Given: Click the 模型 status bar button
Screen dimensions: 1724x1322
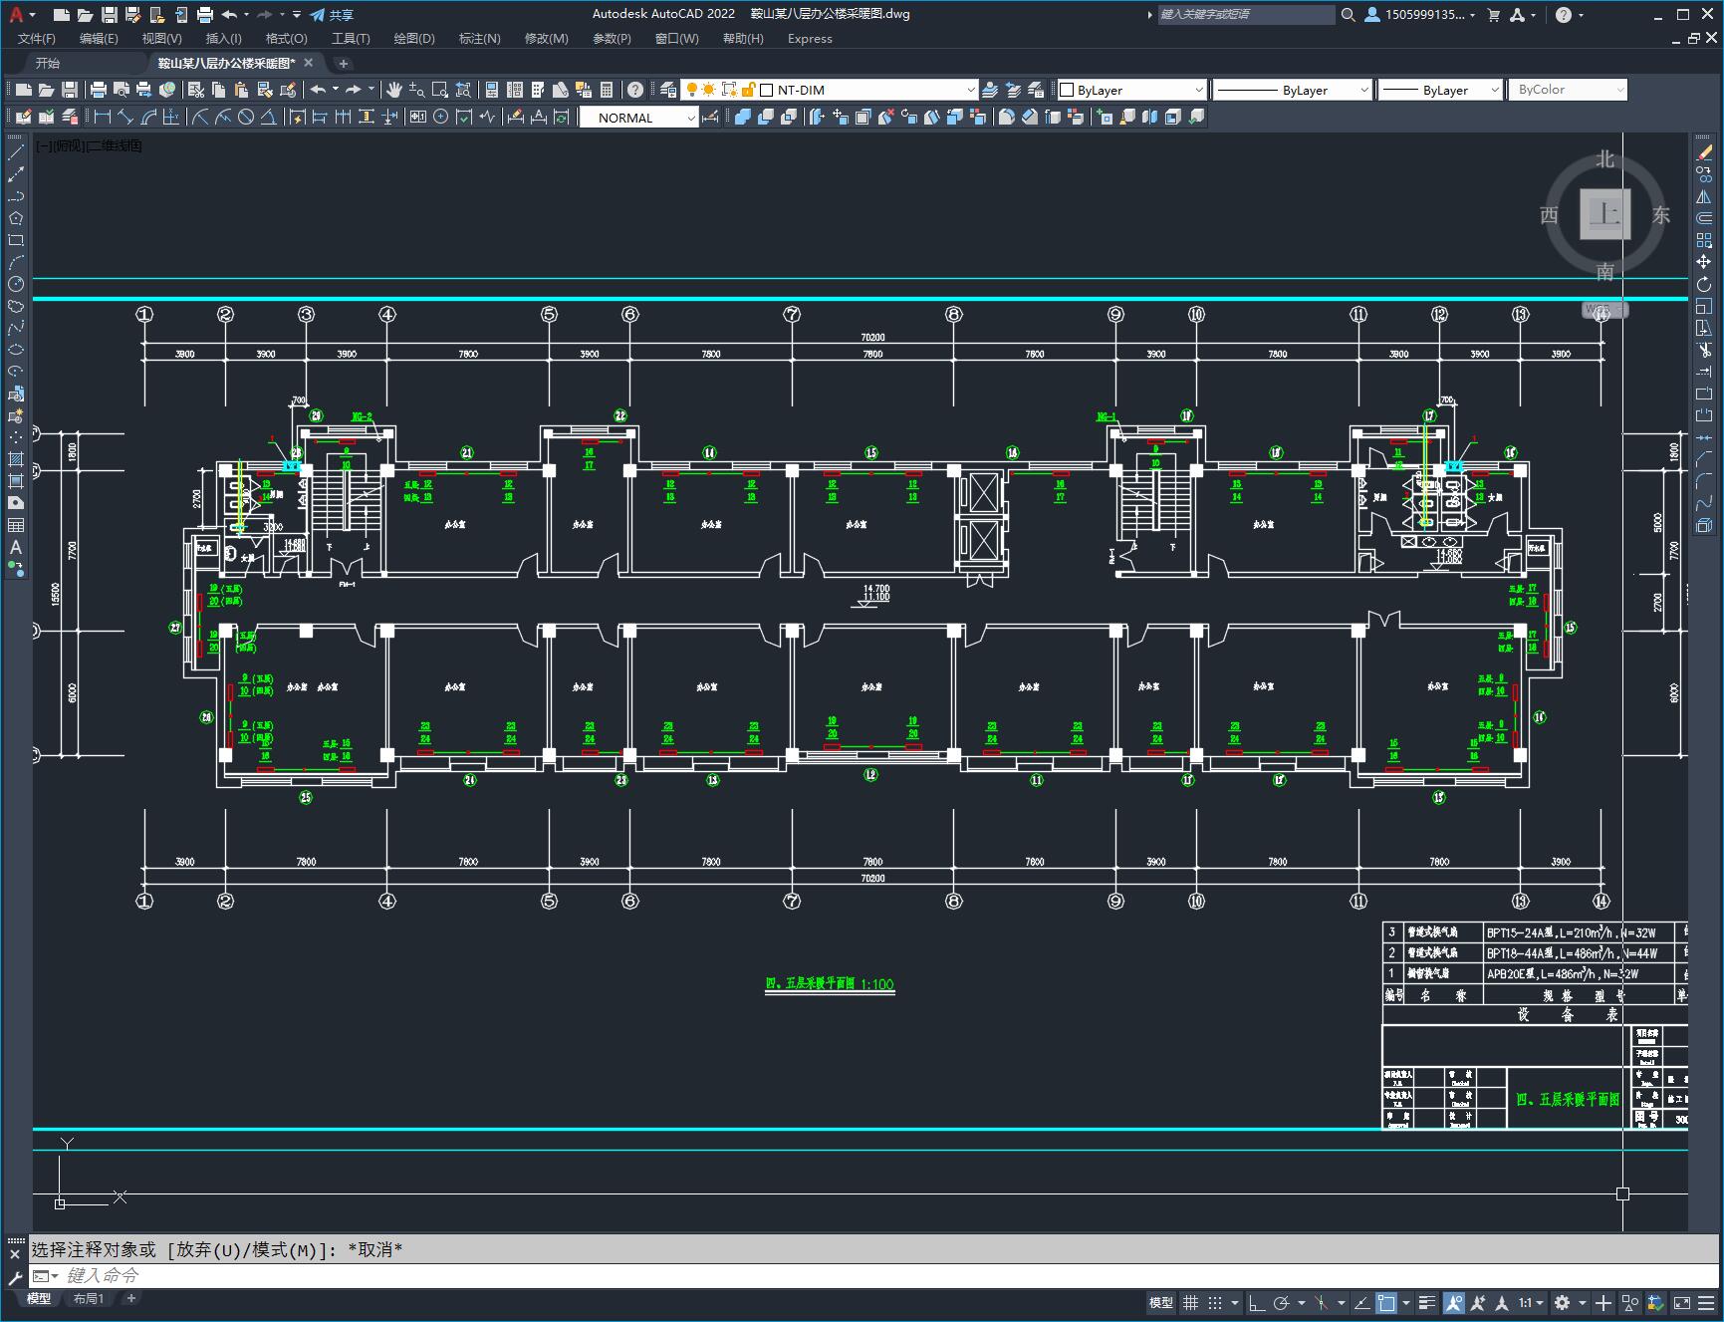Looking at the screenshot, I should [x=1161, y=1302].
